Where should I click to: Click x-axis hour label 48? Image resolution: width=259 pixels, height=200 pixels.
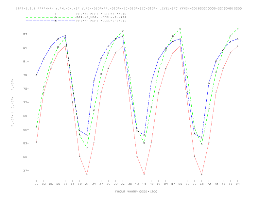point(151,184)
